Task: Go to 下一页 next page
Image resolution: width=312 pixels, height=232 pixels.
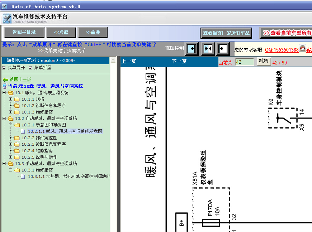Action: coord(179,61)
